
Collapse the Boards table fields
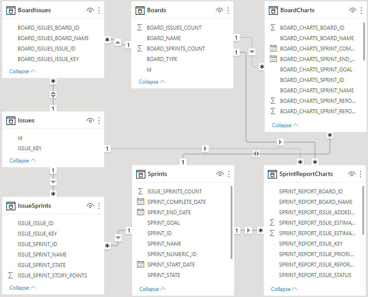coord(152,82)
